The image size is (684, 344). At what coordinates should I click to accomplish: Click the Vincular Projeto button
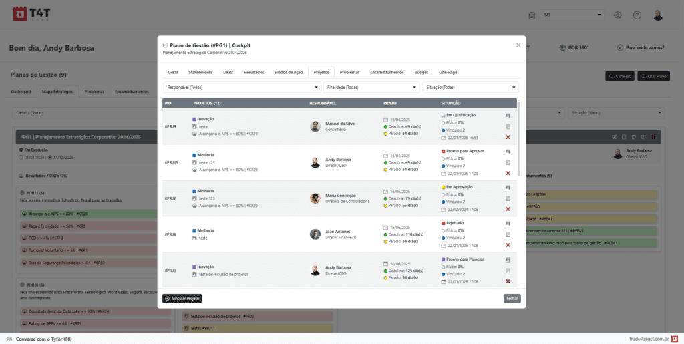[182, 299]
